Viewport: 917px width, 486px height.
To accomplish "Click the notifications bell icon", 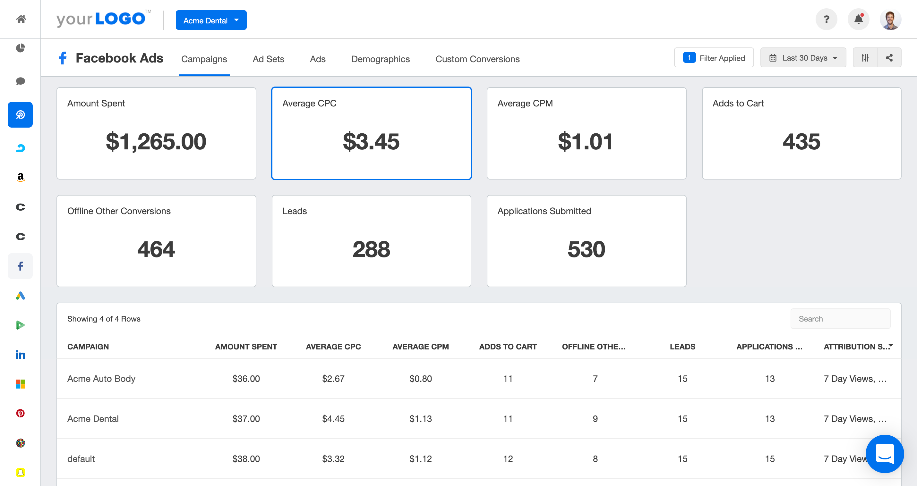I will click(858, 19).
